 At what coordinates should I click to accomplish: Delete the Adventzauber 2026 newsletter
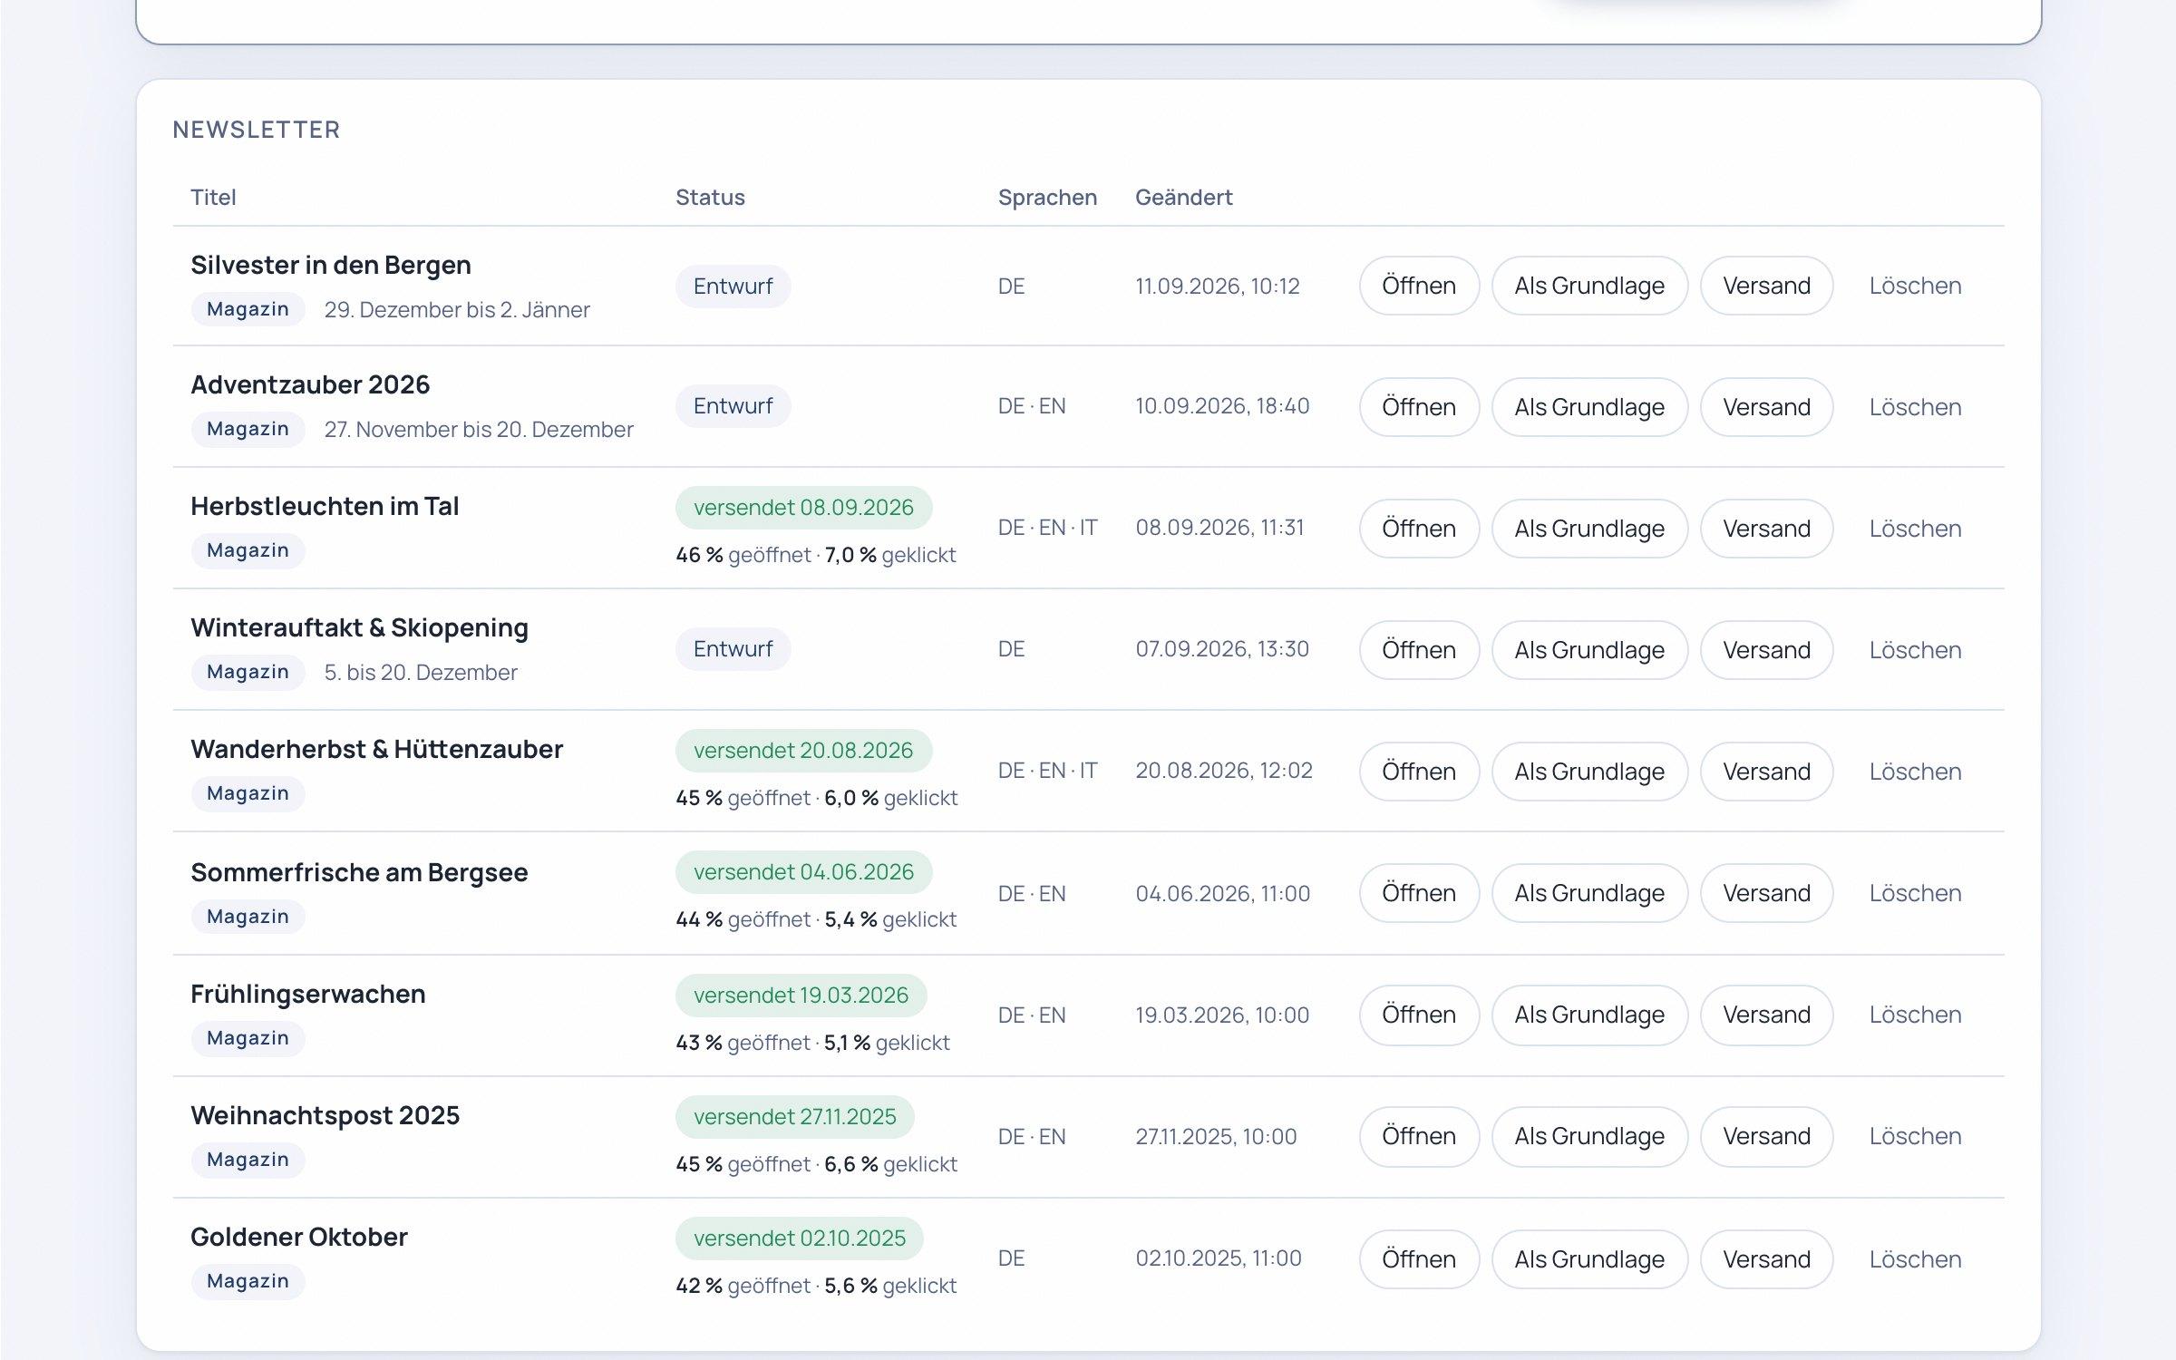[1915, 407]
